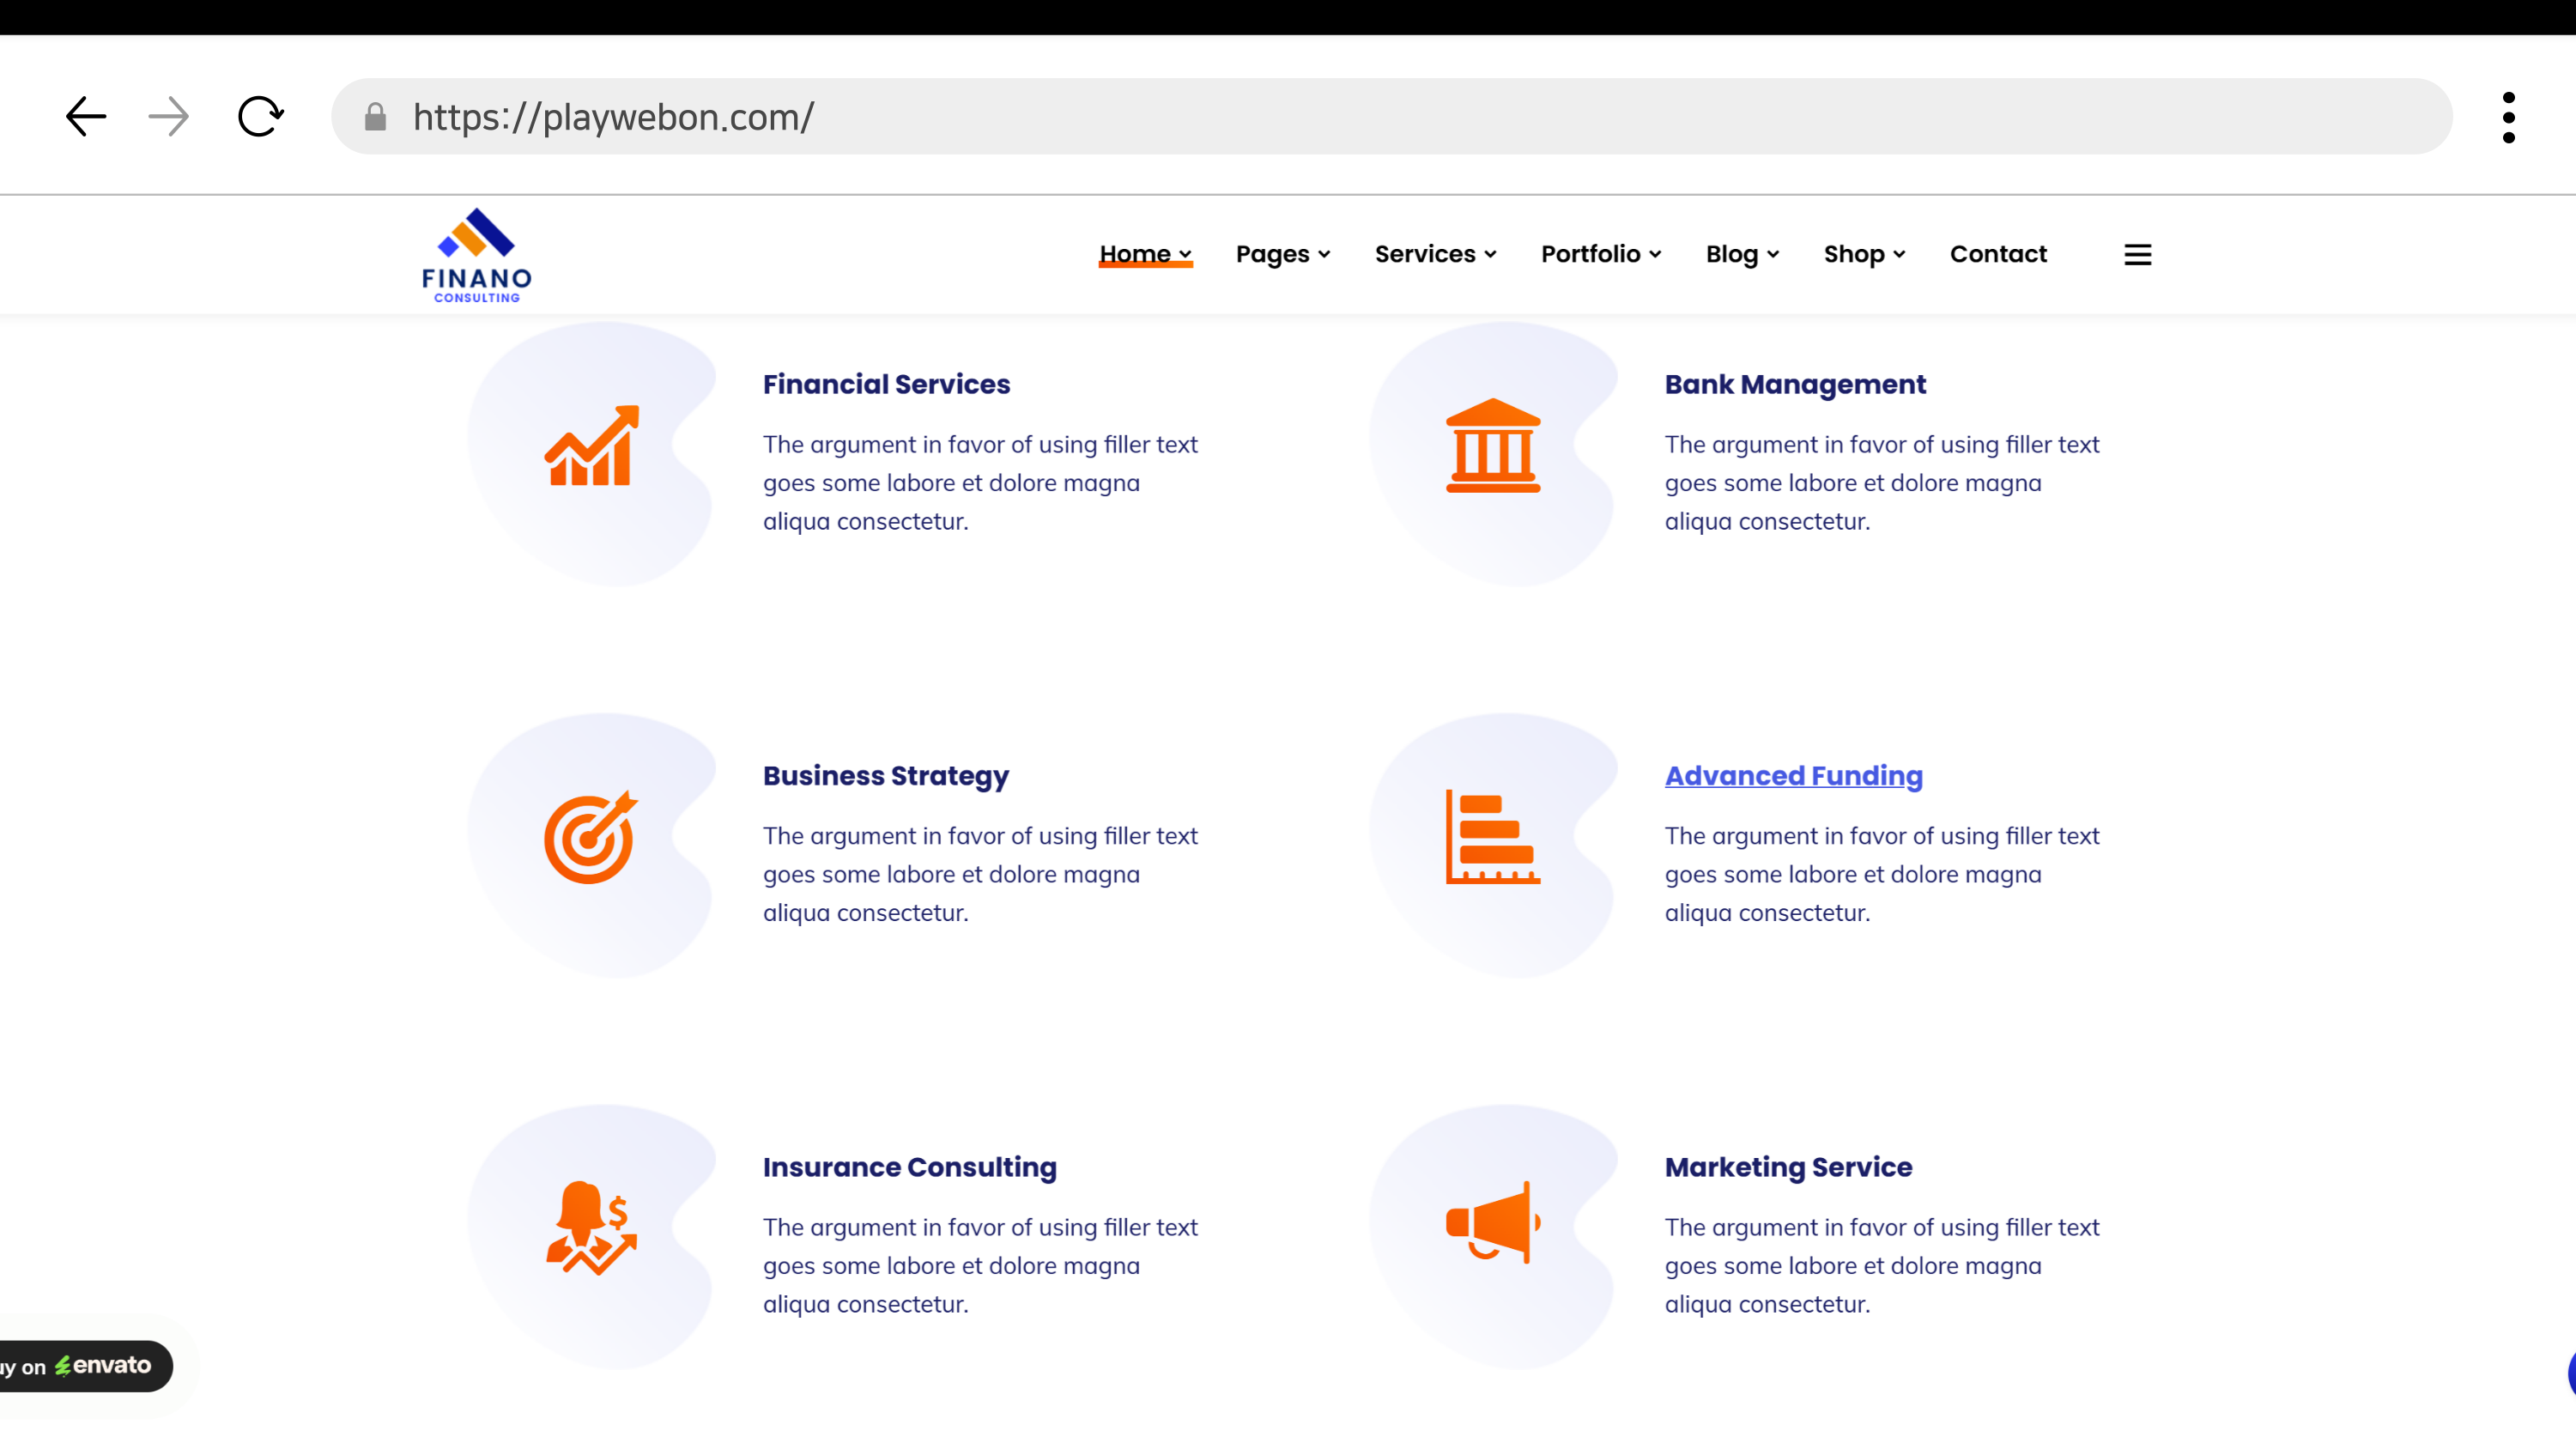The width and height of the screenshot is (2576, 1449).
Task: Click the Finano Consulting logo
Action: 477,255
